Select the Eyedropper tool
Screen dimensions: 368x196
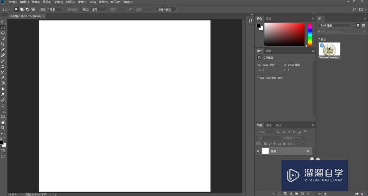[3, 50]
